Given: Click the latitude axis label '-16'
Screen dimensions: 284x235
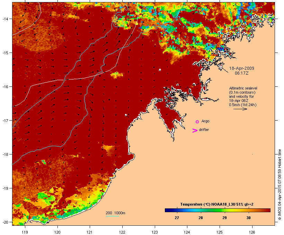Looking at the screenshot, I should [x=5, y=87].
